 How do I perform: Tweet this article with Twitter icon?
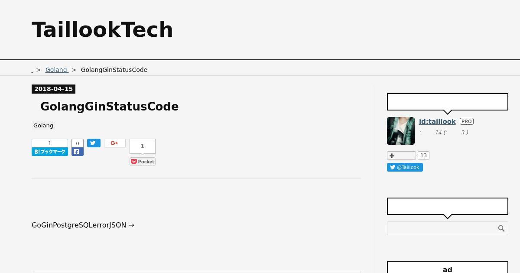(x=94, y=143)
